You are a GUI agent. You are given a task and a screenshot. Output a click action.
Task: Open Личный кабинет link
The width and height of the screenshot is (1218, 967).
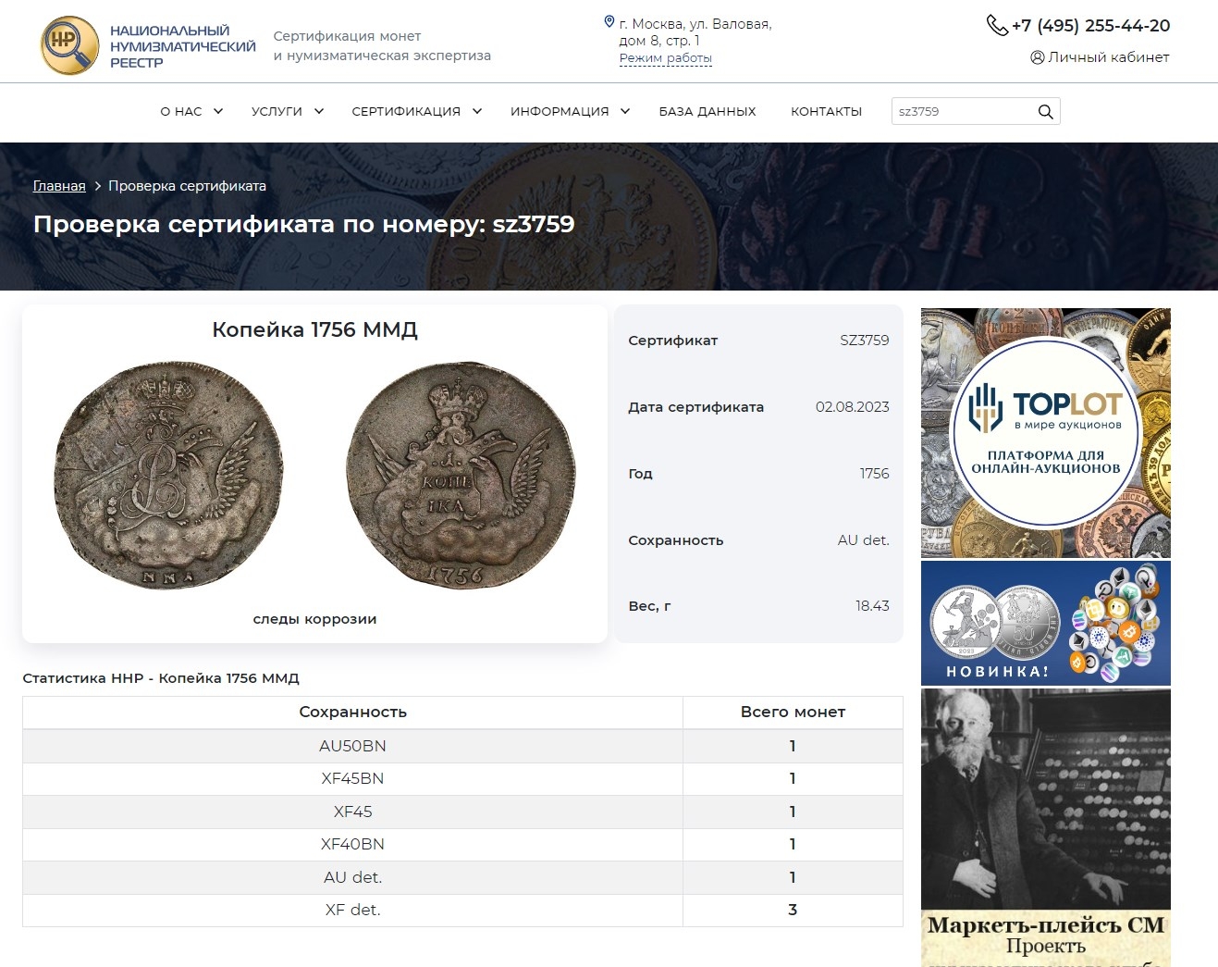point(1108,57)
